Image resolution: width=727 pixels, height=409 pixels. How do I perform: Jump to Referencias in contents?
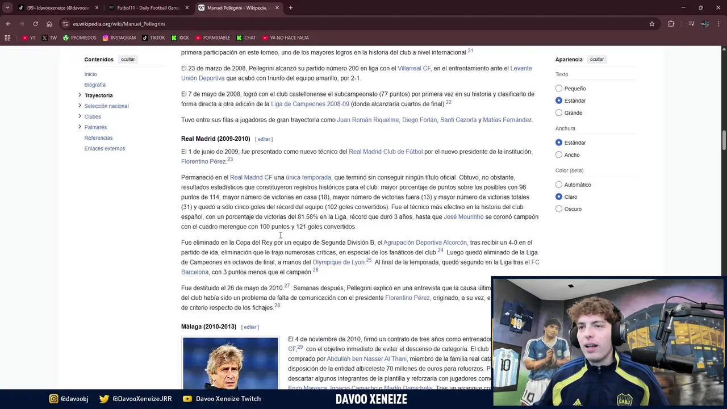[98, 138]
